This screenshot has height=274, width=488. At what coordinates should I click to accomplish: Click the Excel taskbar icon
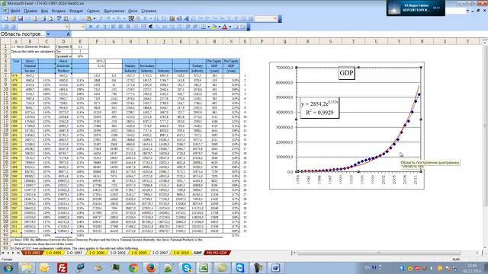pos(204,268)
